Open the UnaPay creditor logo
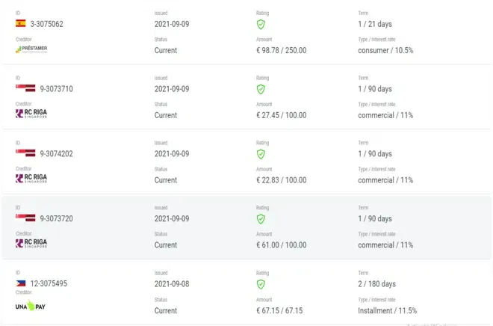The width and height of the screenshot is (493, 326). [31, 306]
